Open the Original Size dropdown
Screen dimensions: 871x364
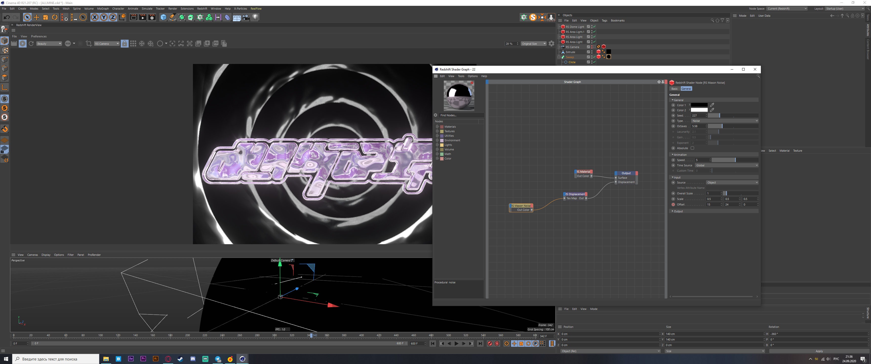pyautogui.click(x=533, y=43)
